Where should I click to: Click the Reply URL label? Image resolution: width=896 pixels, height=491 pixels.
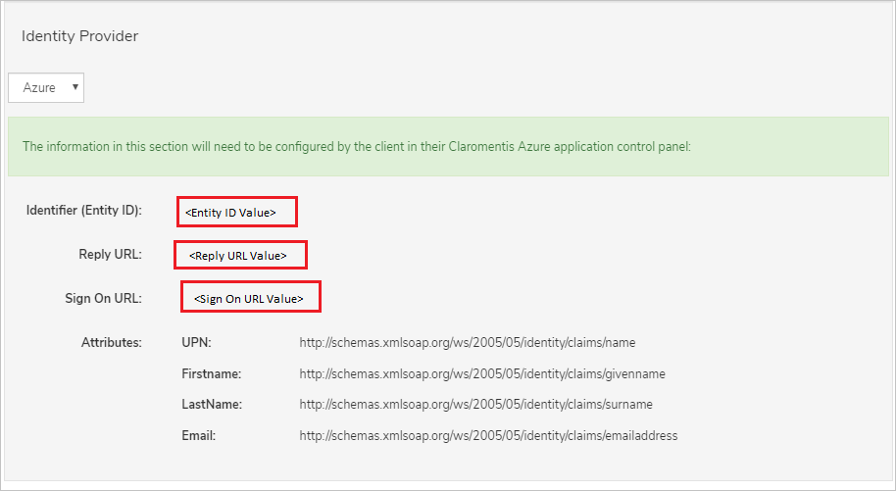click(x=111, y=255)
